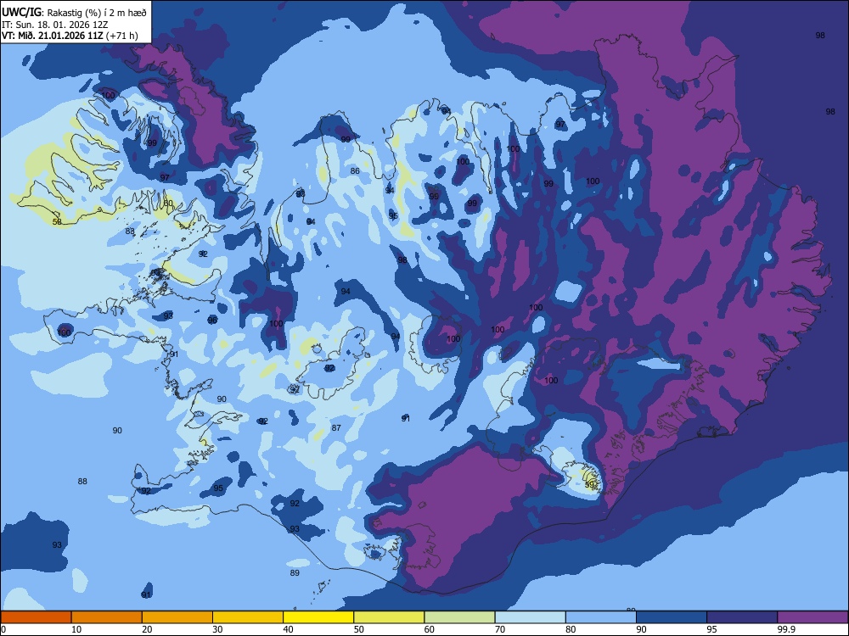The height and width of the screenshot is (636, 849).
Task: Click the '88' humidity value on the map
Action: pyautogui.click(x=82, y=482)
